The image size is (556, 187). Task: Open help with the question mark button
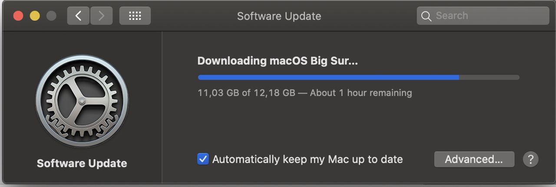click(x=530, y=159)
